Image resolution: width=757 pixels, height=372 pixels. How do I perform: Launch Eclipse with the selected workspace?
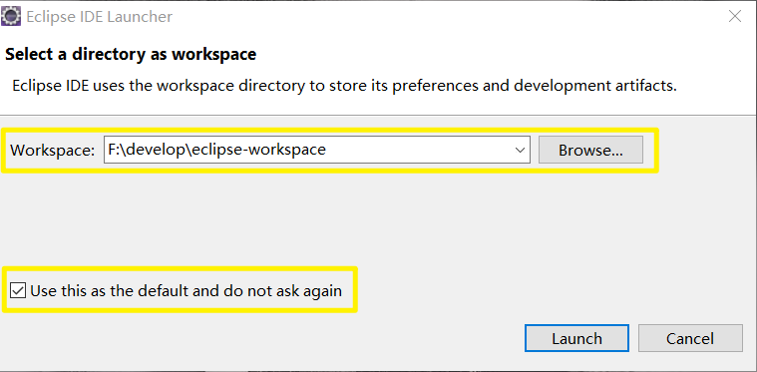pyautogui.click(x=576, y=338)
